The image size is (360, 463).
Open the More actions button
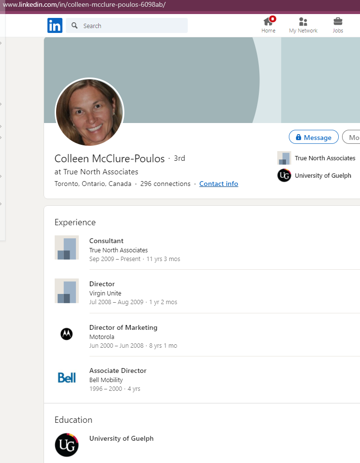(352, 138)
